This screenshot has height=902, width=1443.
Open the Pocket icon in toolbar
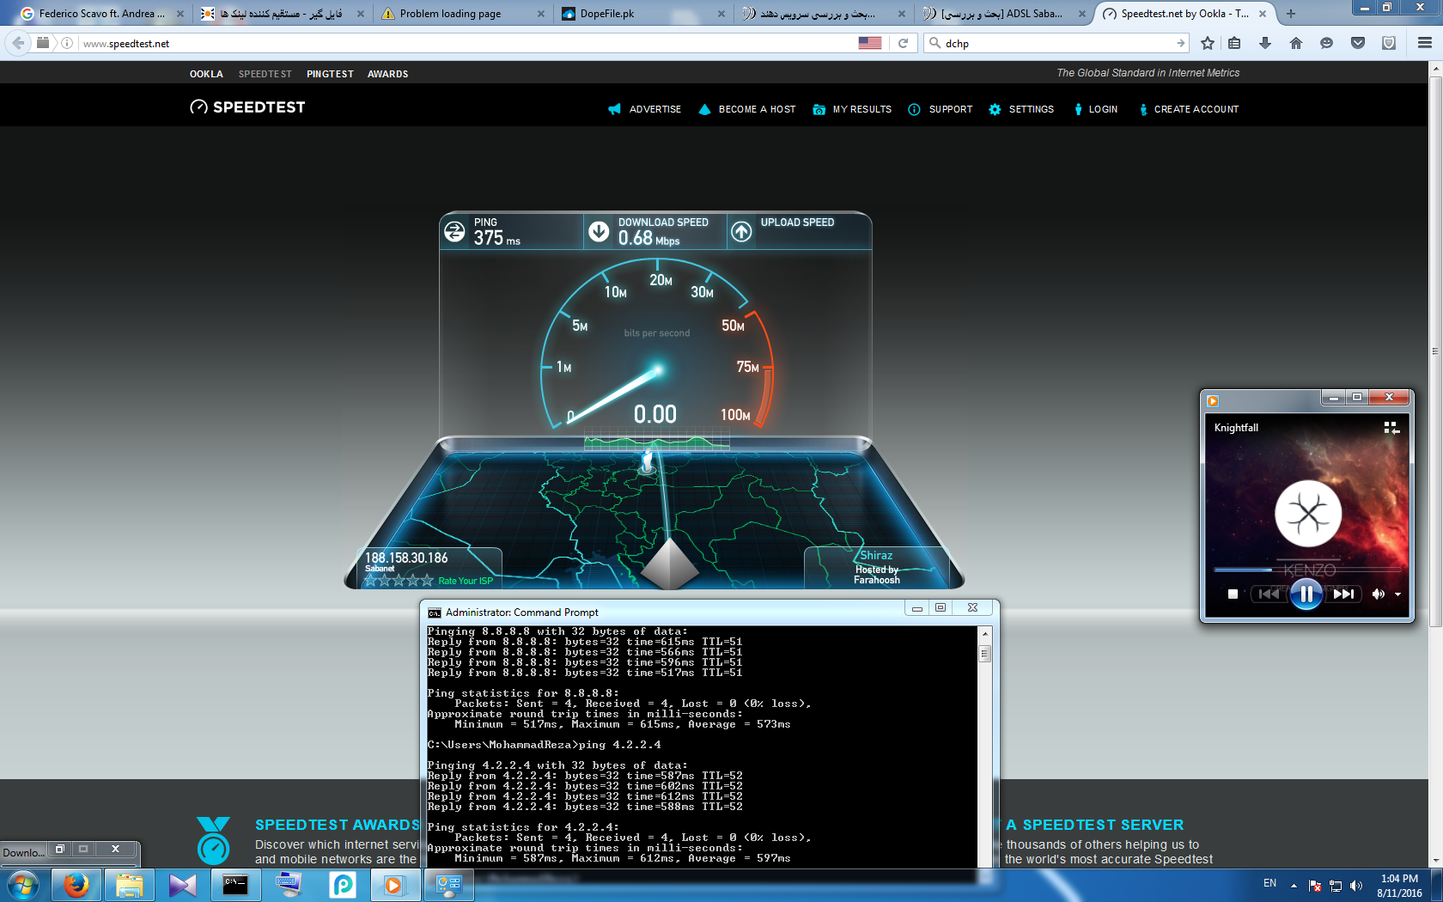coord(1358,43)
